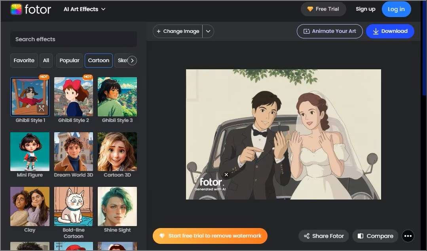Click the generated wedding couple image

click(283, 134)
